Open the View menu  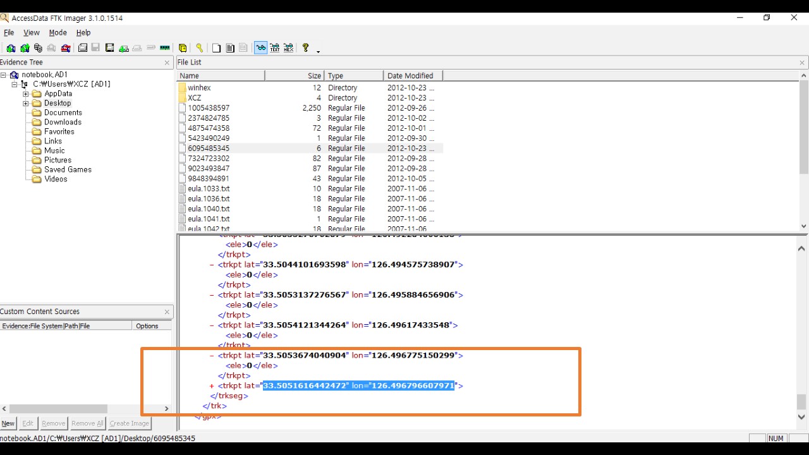pyautogui.click(x=31, y=33)
